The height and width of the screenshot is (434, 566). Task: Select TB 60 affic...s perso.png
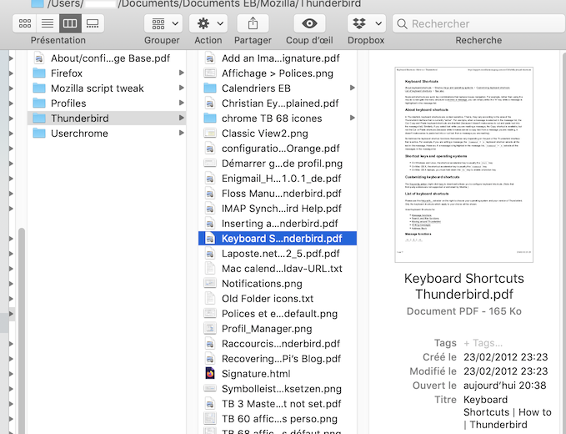pos(278,419)
